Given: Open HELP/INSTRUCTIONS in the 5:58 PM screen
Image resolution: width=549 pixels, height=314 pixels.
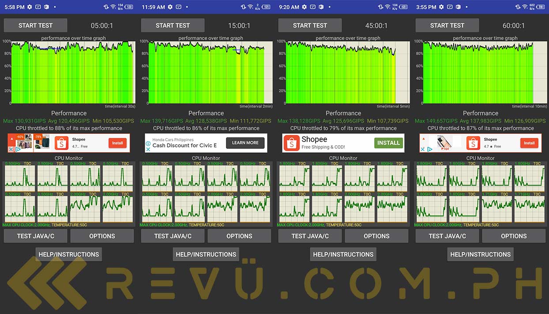Looking at the screenshot, I should tap(69, 254).
